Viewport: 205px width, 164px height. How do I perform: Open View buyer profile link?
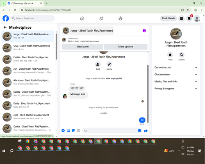(x=114, y=78)
